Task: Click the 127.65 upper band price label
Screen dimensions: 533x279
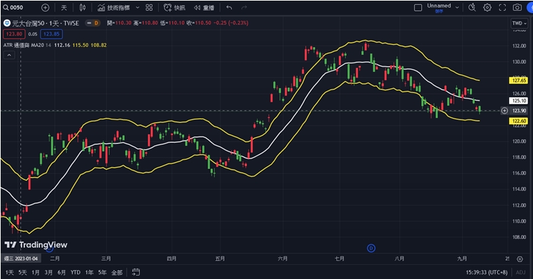Action: (518, 81)
